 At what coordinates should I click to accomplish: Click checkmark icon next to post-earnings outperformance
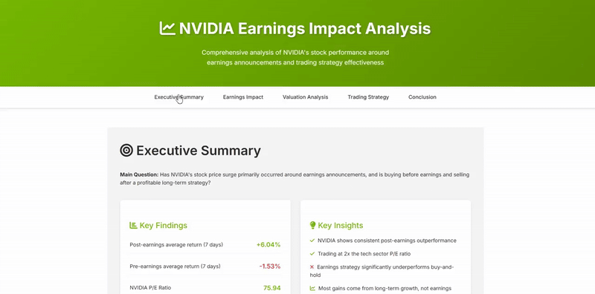coord(312,241)
